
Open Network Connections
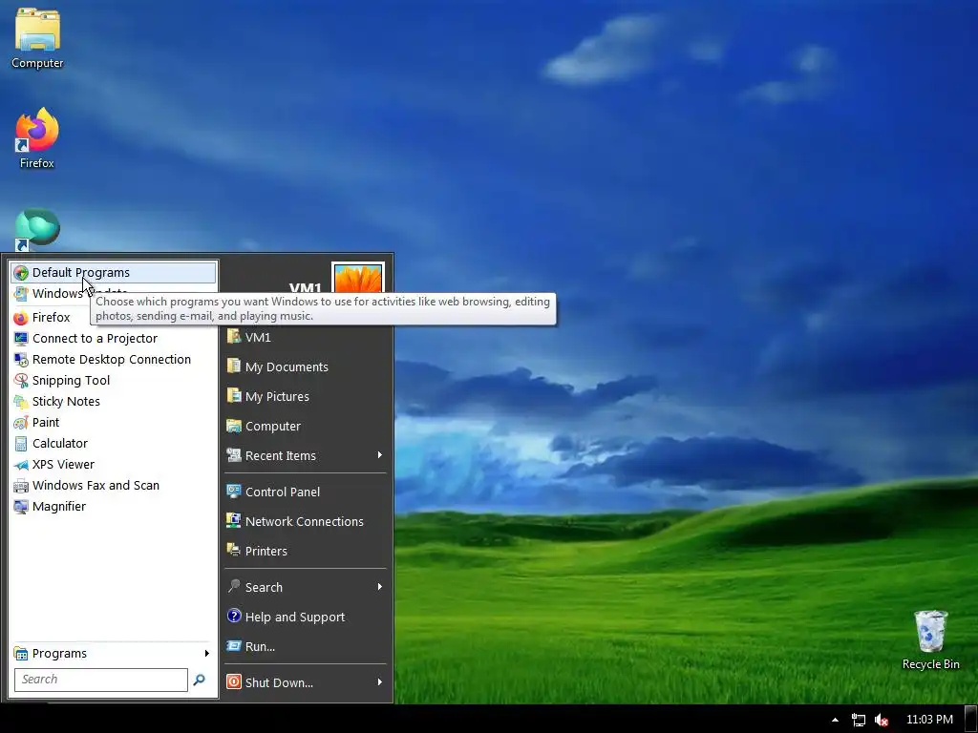click(x=306, y=521)
